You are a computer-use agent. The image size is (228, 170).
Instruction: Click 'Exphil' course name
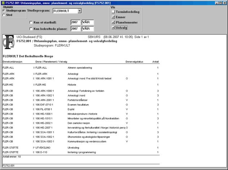71,109
